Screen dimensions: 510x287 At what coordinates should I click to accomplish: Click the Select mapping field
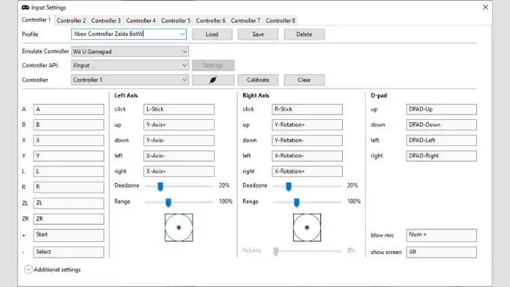69,253
